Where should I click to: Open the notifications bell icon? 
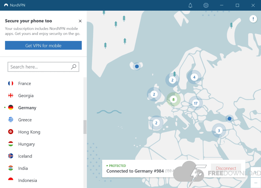pos(190,5)
